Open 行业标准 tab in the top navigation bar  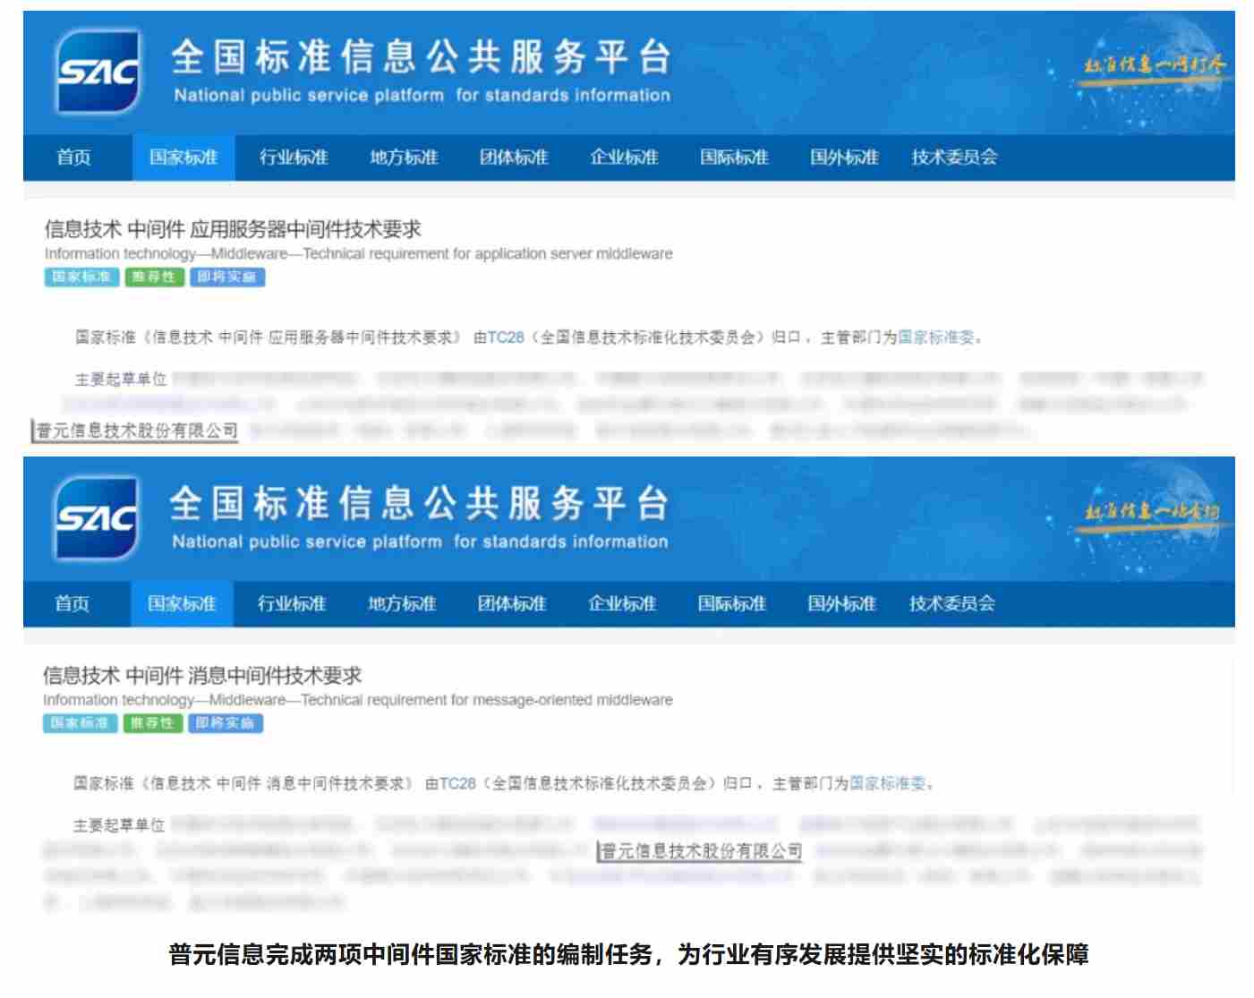(x=294, y=158)
